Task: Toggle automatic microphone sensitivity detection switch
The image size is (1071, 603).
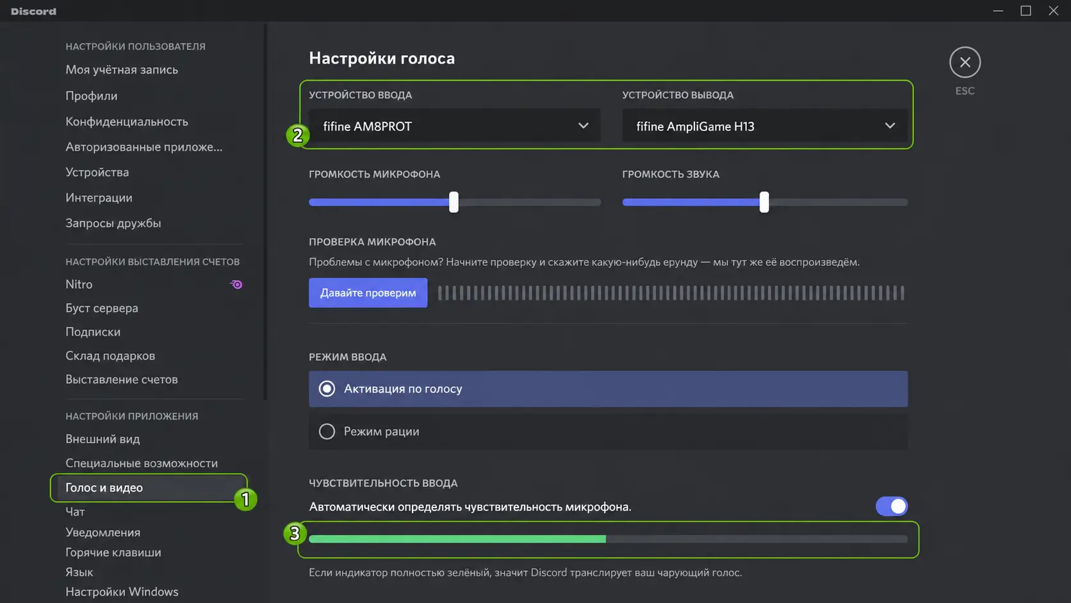Action: pos(892,506)
